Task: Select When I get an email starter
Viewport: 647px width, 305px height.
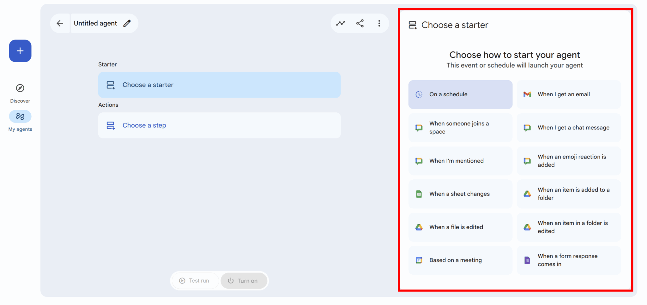Action: pos(569,94)
